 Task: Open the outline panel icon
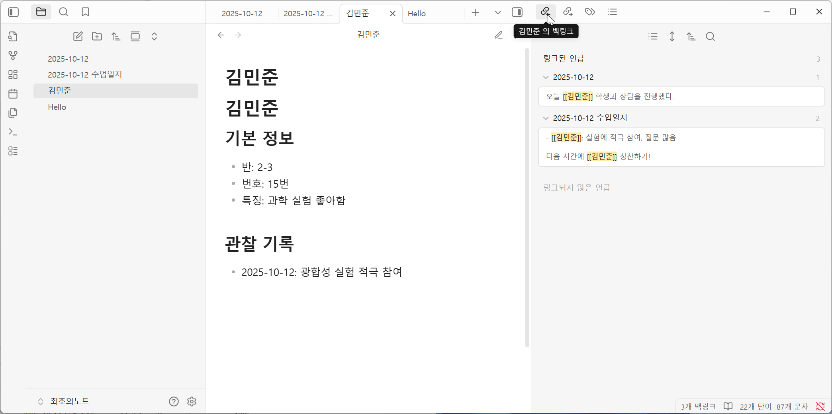[613, 12]
